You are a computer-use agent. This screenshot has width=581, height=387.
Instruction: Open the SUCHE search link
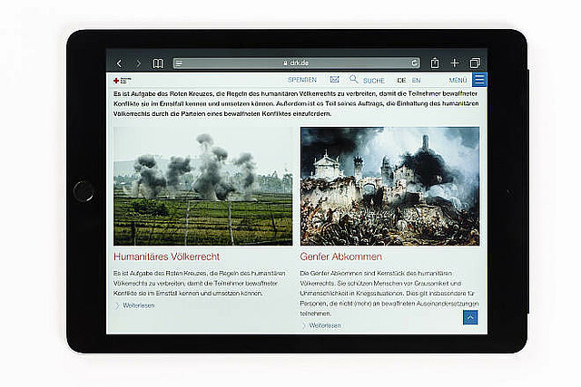[373, 81]
